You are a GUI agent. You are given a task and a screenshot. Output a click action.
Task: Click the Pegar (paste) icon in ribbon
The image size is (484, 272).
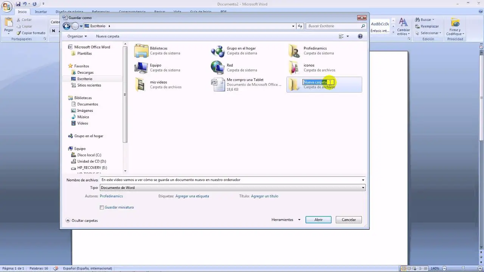pos(8,23)
